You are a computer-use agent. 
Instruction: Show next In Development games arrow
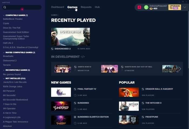point(180,69)
